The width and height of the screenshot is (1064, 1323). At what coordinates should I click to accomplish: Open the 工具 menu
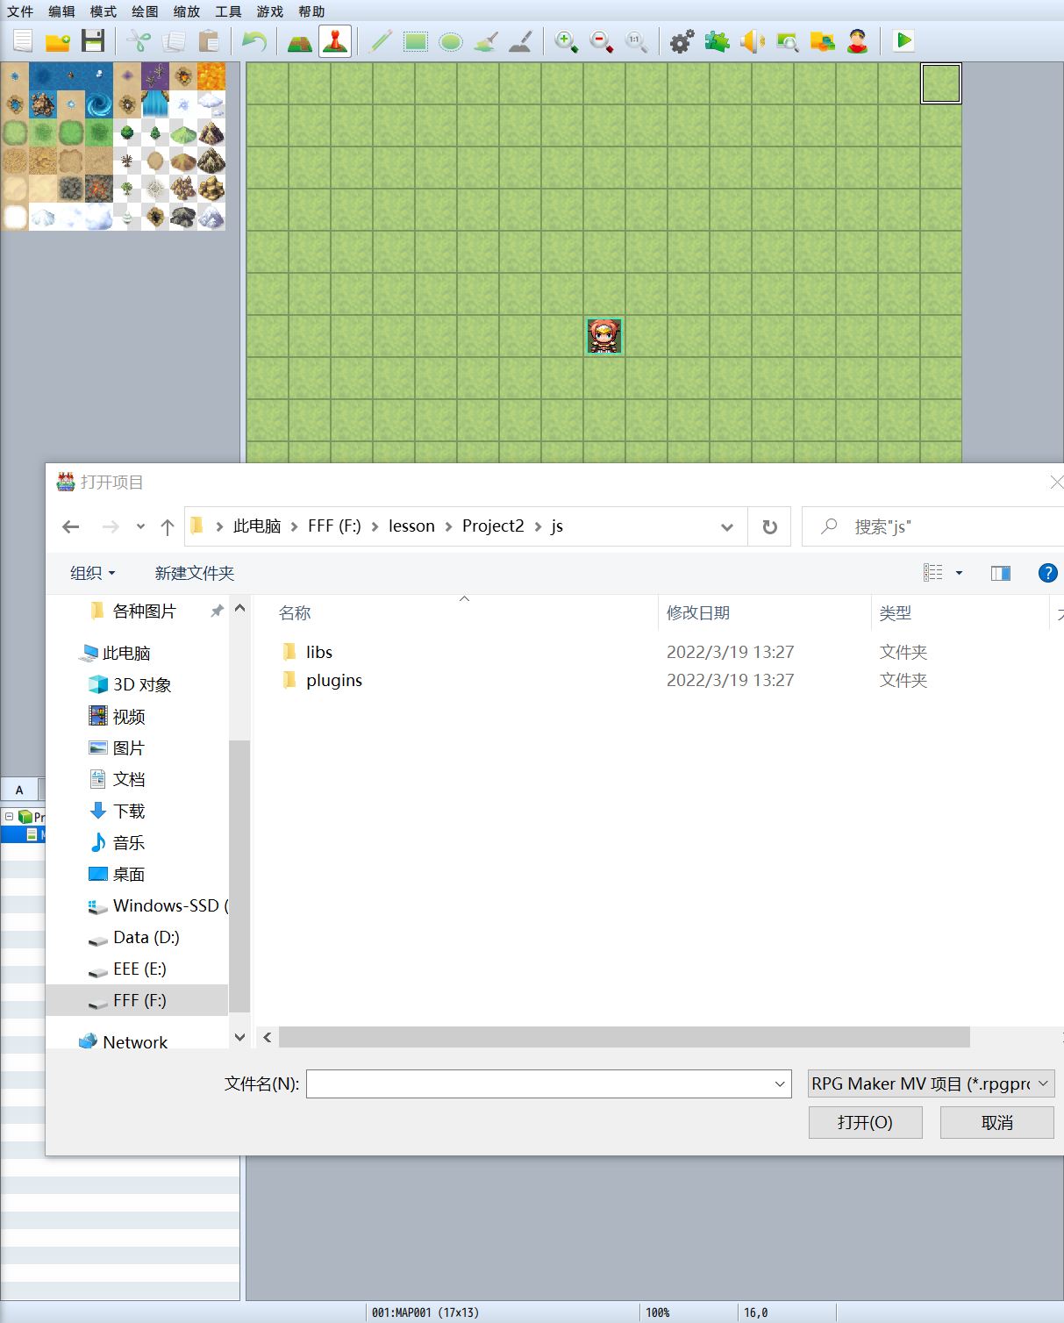pos(228,11)
